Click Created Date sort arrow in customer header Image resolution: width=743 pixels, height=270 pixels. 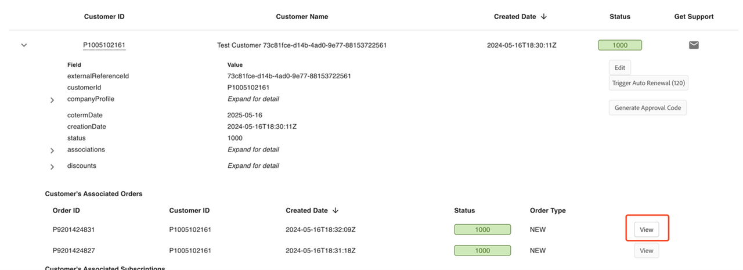click(x=544, y=17)
